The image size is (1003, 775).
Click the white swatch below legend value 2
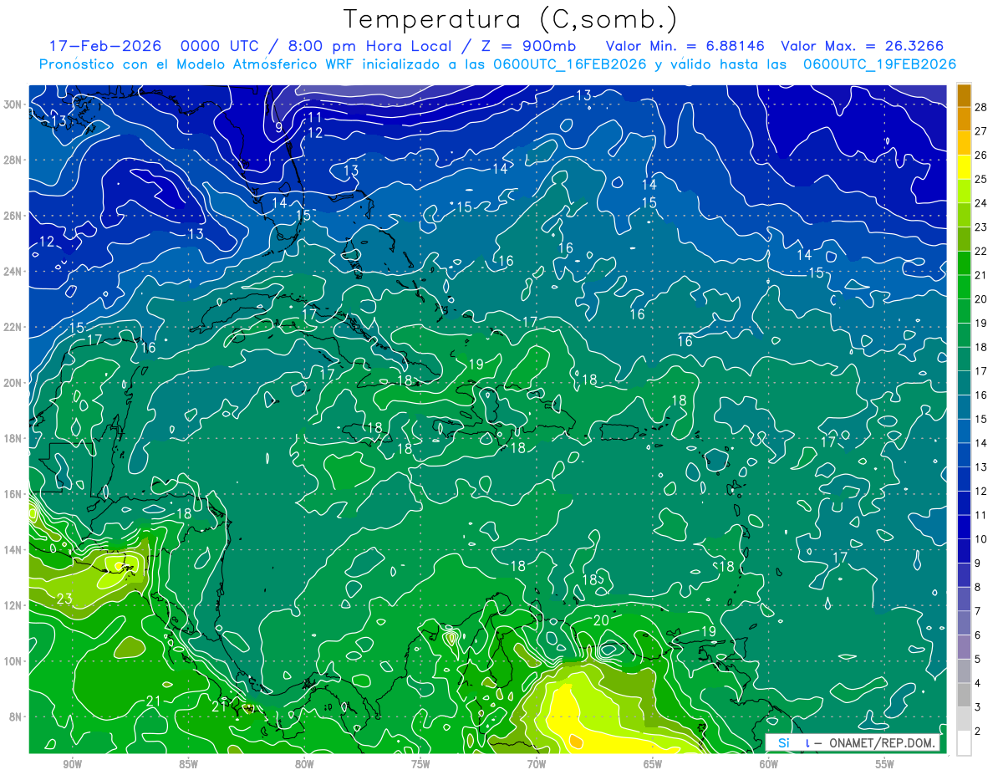coord(964,742)
